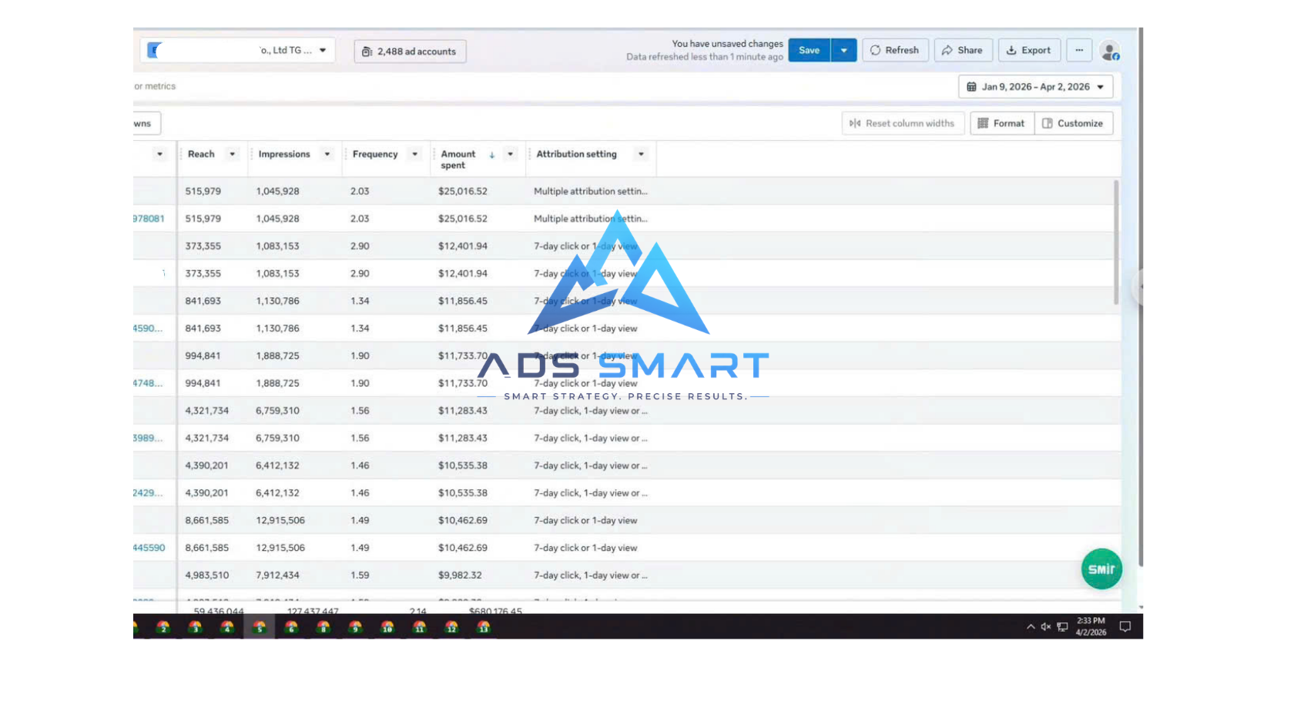The height and width of the screenshot is (727, 1294).
Task: Open the Windows notification center
Action: 1125,627
